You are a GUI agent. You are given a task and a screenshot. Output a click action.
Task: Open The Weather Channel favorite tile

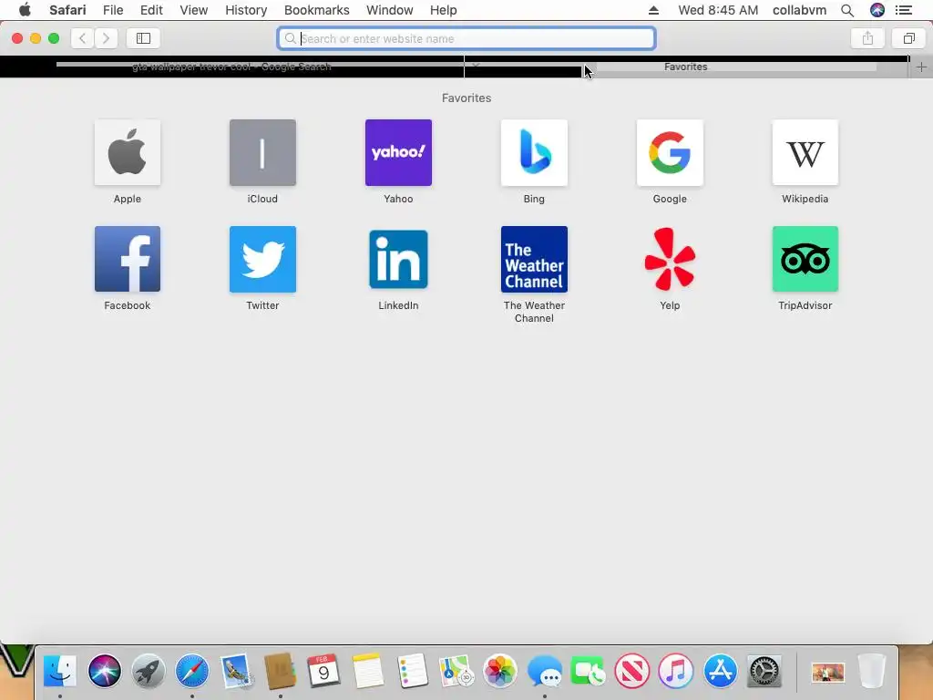(534, 259)
